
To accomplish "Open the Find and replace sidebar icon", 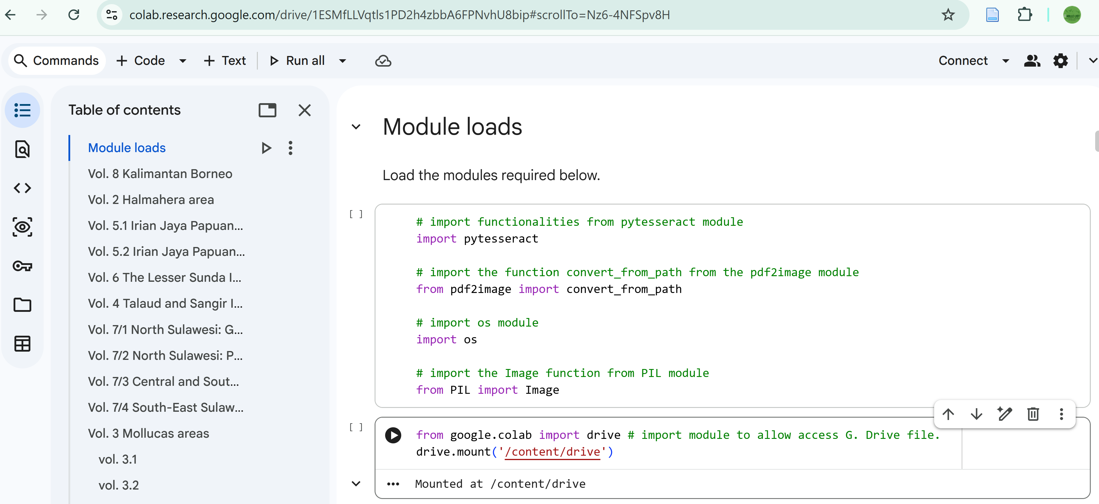I will [x=22, y=149].
